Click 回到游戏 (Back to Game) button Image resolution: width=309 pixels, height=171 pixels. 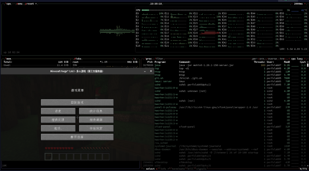point(77,103)
